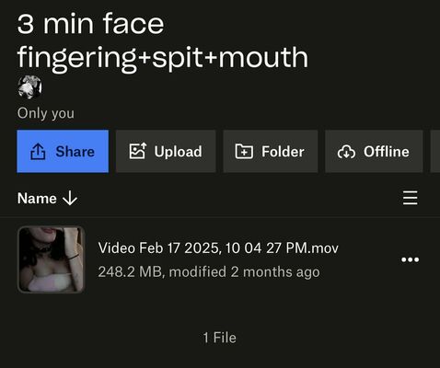Click the new folder plus icon
The width and height of the screenshot is (440, 368).
pyautogui.click(x=244, y=151)
